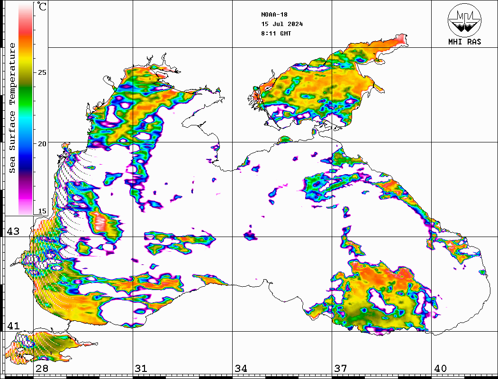Click the MHI RAS logo emblem
Image resolution: width=498 pixels, height=379 pixels.
point(464,20)
